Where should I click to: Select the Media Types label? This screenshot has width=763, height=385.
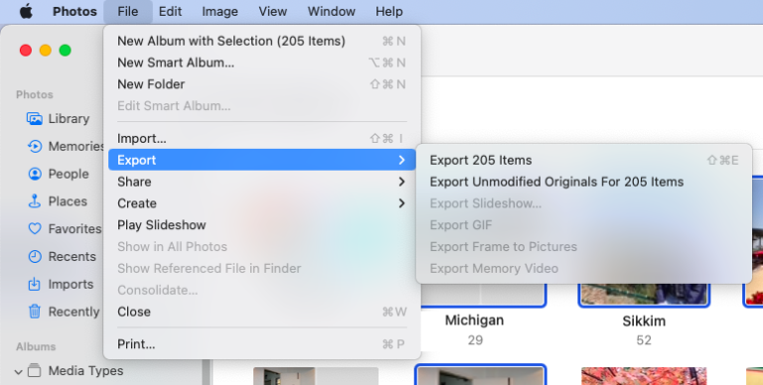point(85,371)
